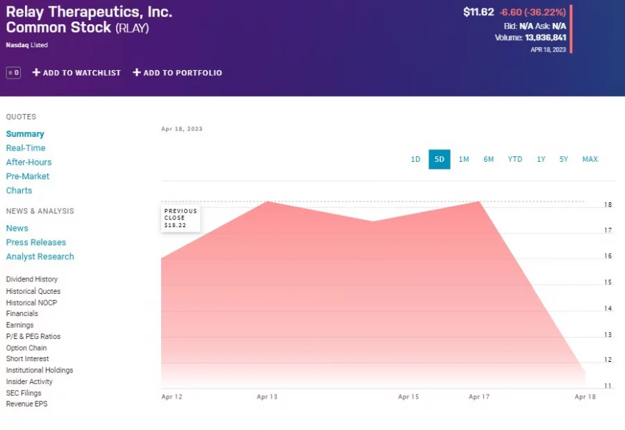The image size is (625, 430).
Task: View Analyst Research reports
Action: coord(40,256)
